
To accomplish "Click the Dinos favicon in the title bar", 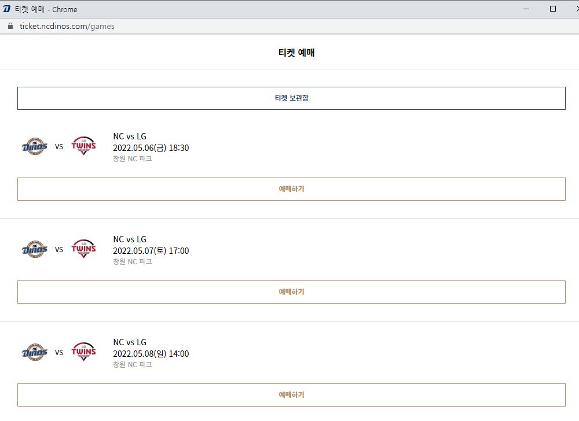I will pos(6,9).
